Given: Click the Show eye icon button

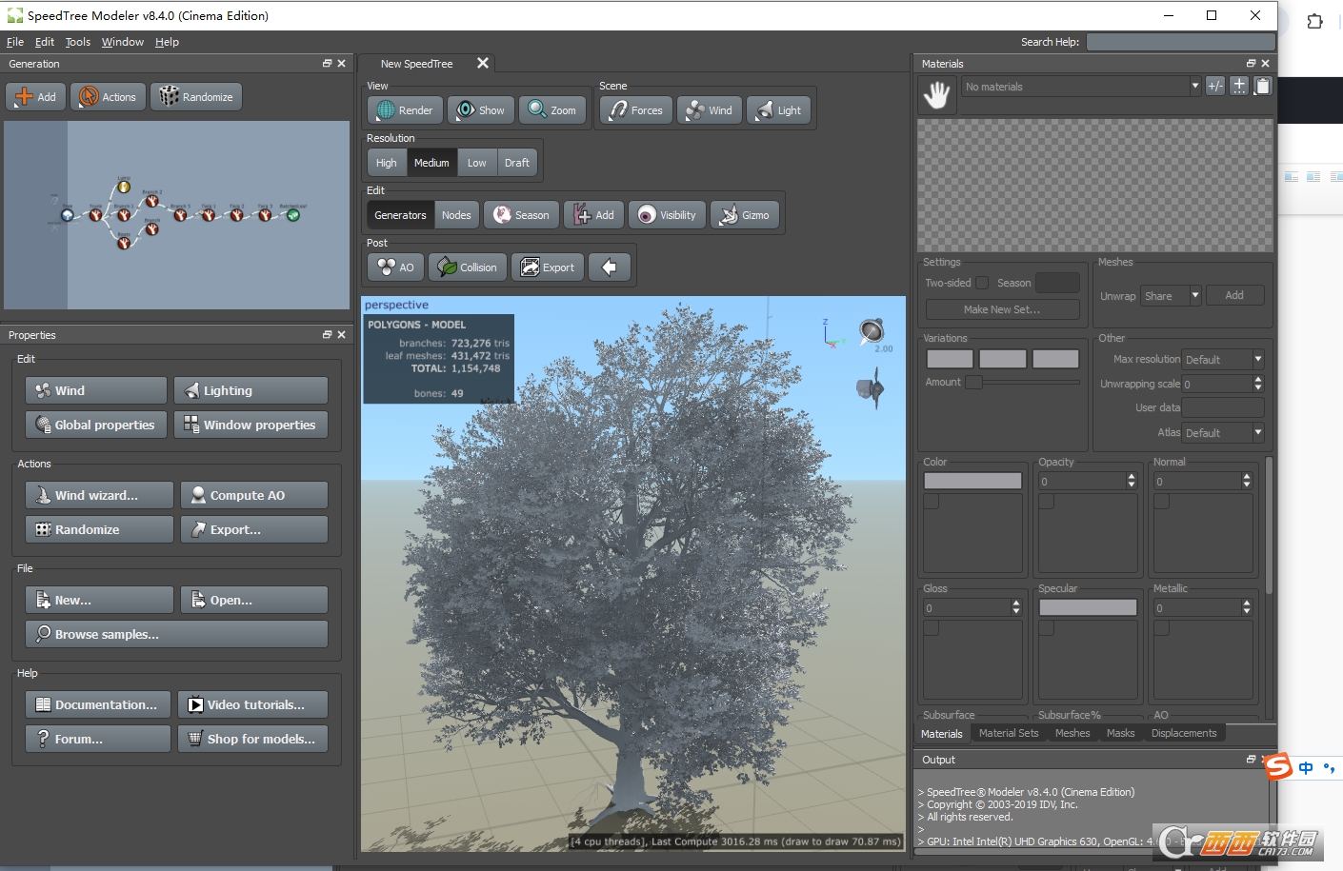Looking at the screenshot, I should tap(481, 110).
